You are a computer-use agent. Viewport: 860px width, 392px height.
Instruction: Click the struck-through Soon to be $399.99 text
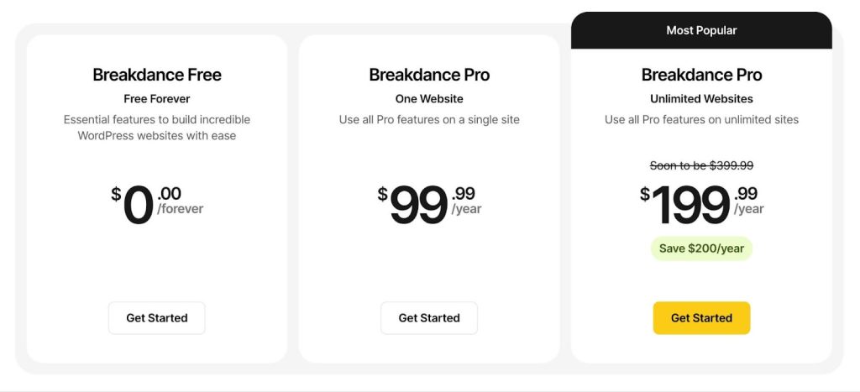701,165
